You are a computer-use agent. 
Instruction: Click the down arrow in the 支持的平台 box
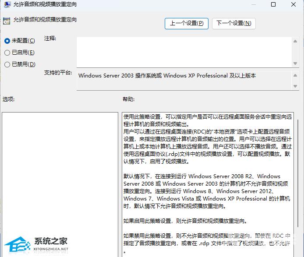click(295, 87)
